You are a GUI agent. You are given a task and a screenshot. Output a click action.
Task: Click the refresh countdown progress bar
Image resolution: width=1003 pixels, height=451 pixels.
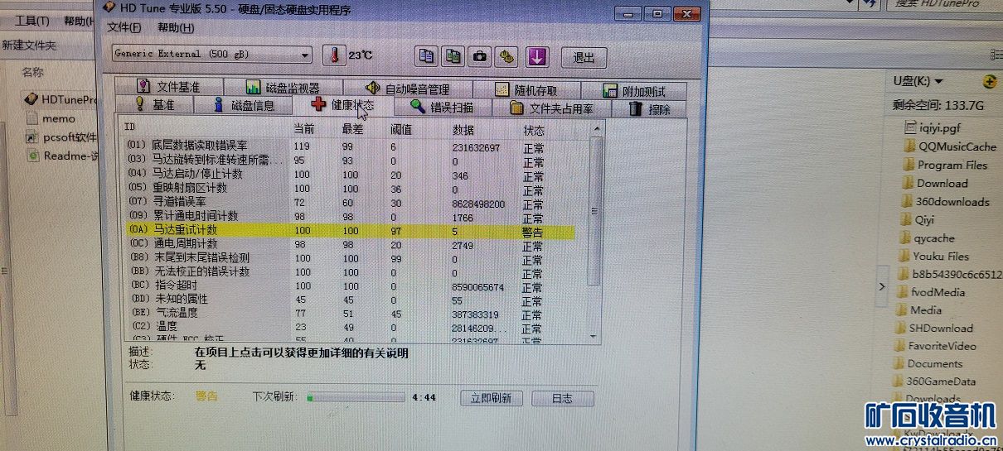[x=355, y=397]
